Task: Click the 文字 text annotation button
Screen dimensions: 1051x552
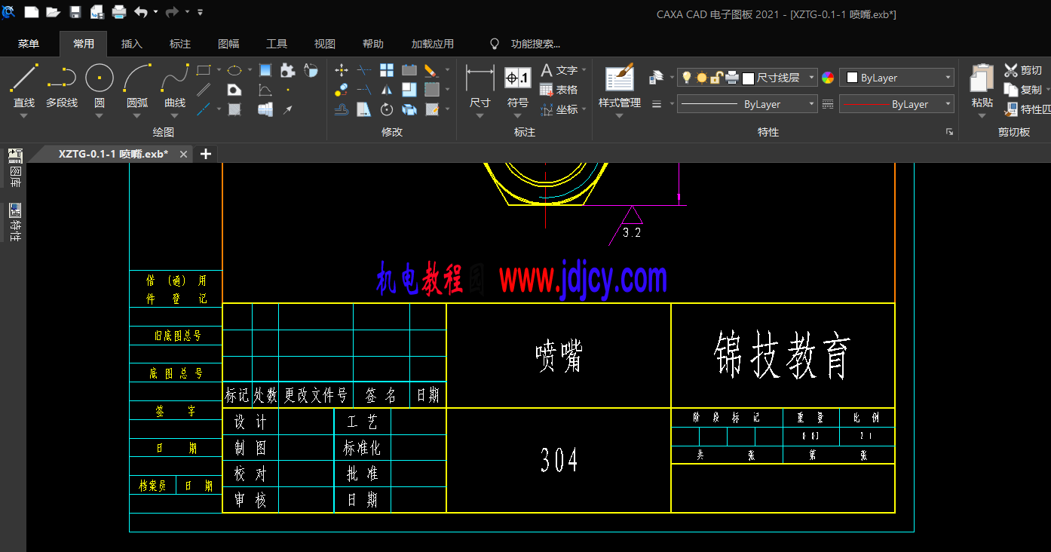Action: tap(559, 70)
